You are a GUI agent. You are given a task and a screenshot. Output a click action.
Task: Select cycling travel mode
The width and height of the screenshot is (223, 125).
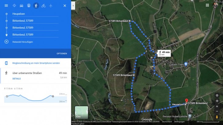tap(43, 5)
